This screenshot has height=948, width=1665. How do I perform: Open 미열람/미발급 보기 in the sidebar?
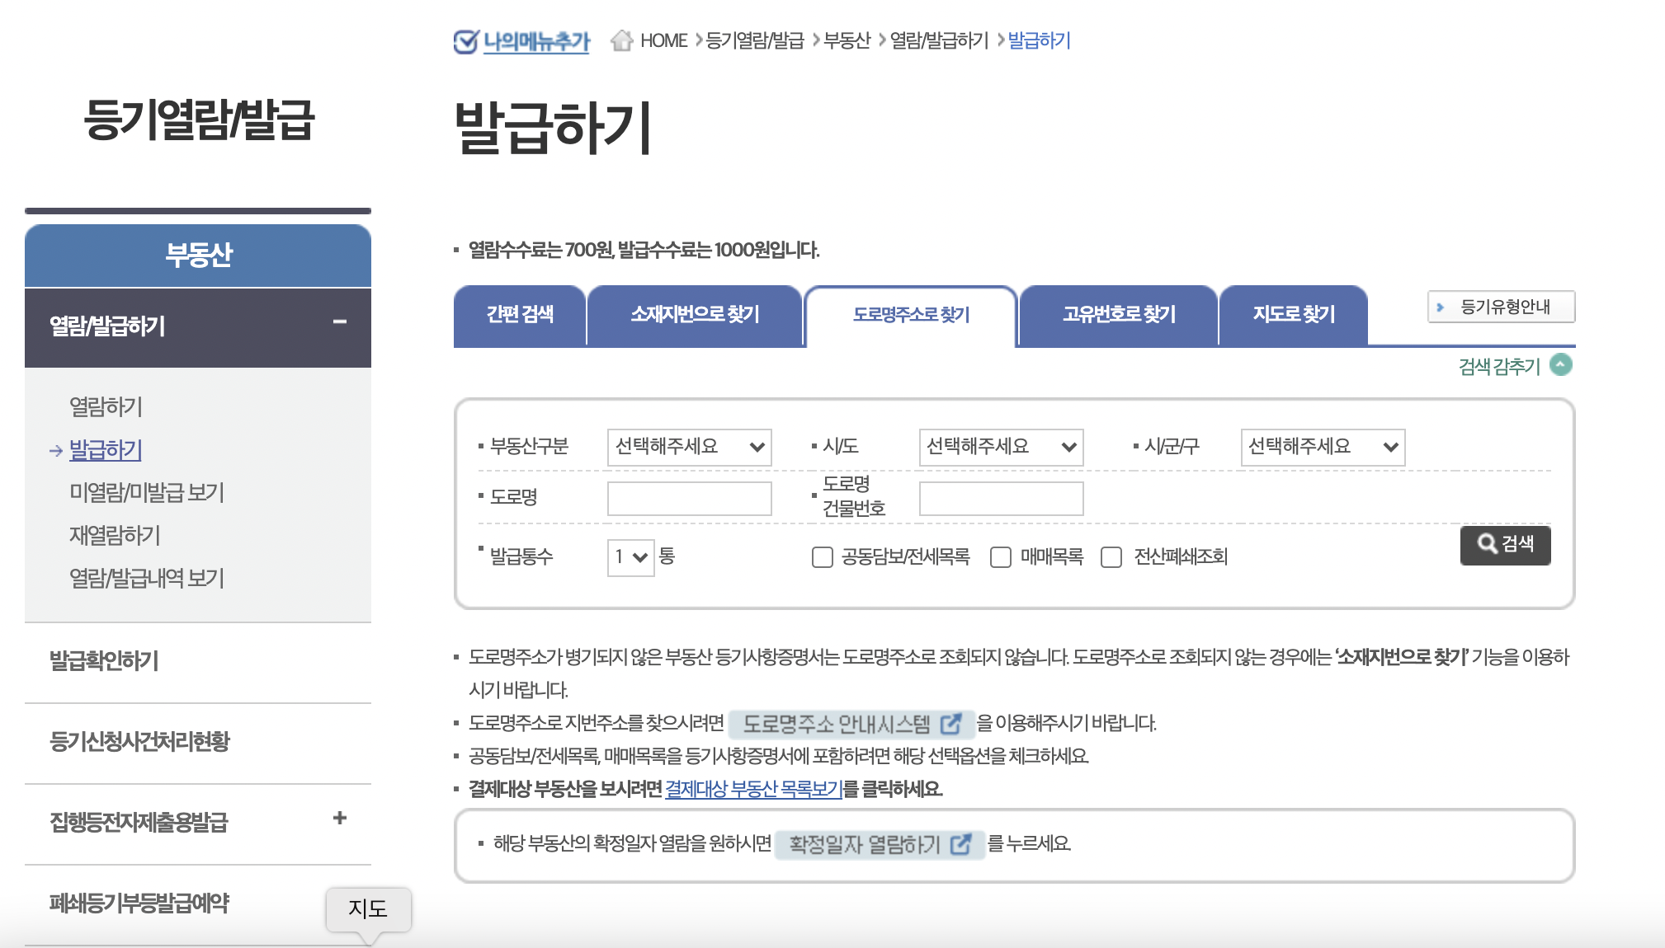[x=147, y=492]
